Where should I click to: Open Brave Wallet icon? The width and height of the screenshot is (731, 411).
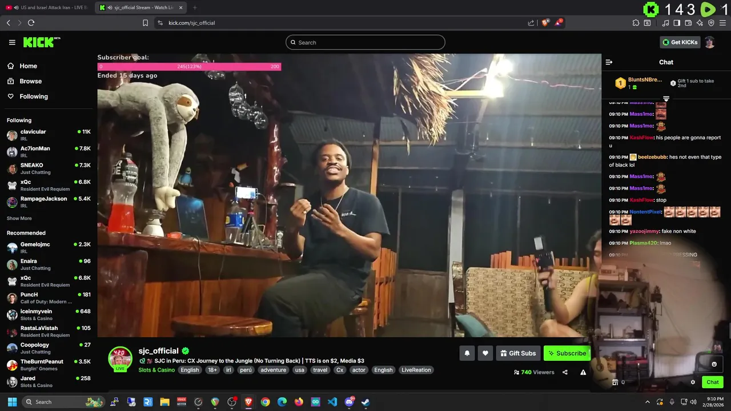tap(688, 23)
